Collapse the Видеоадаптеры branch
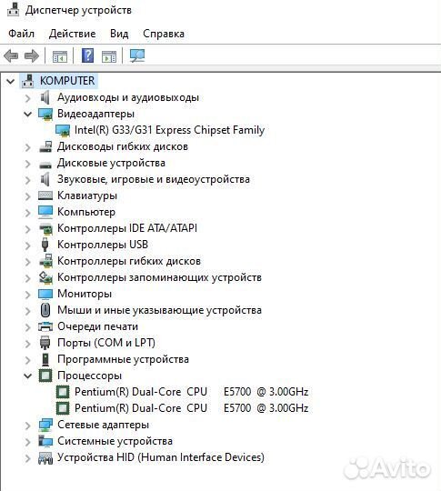 (28, 115)
